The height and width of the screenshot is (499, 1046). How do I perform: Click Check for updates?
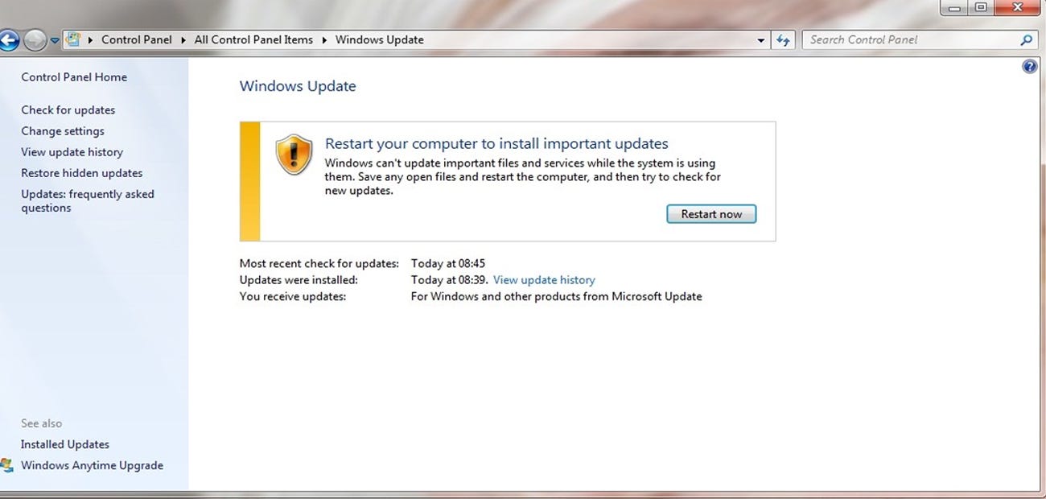pos(68,110)
